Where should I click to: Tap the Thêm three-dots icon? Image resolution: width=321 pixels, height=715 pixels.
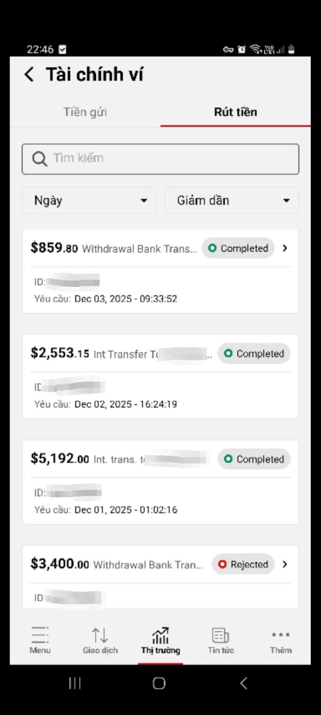point(280,635)
